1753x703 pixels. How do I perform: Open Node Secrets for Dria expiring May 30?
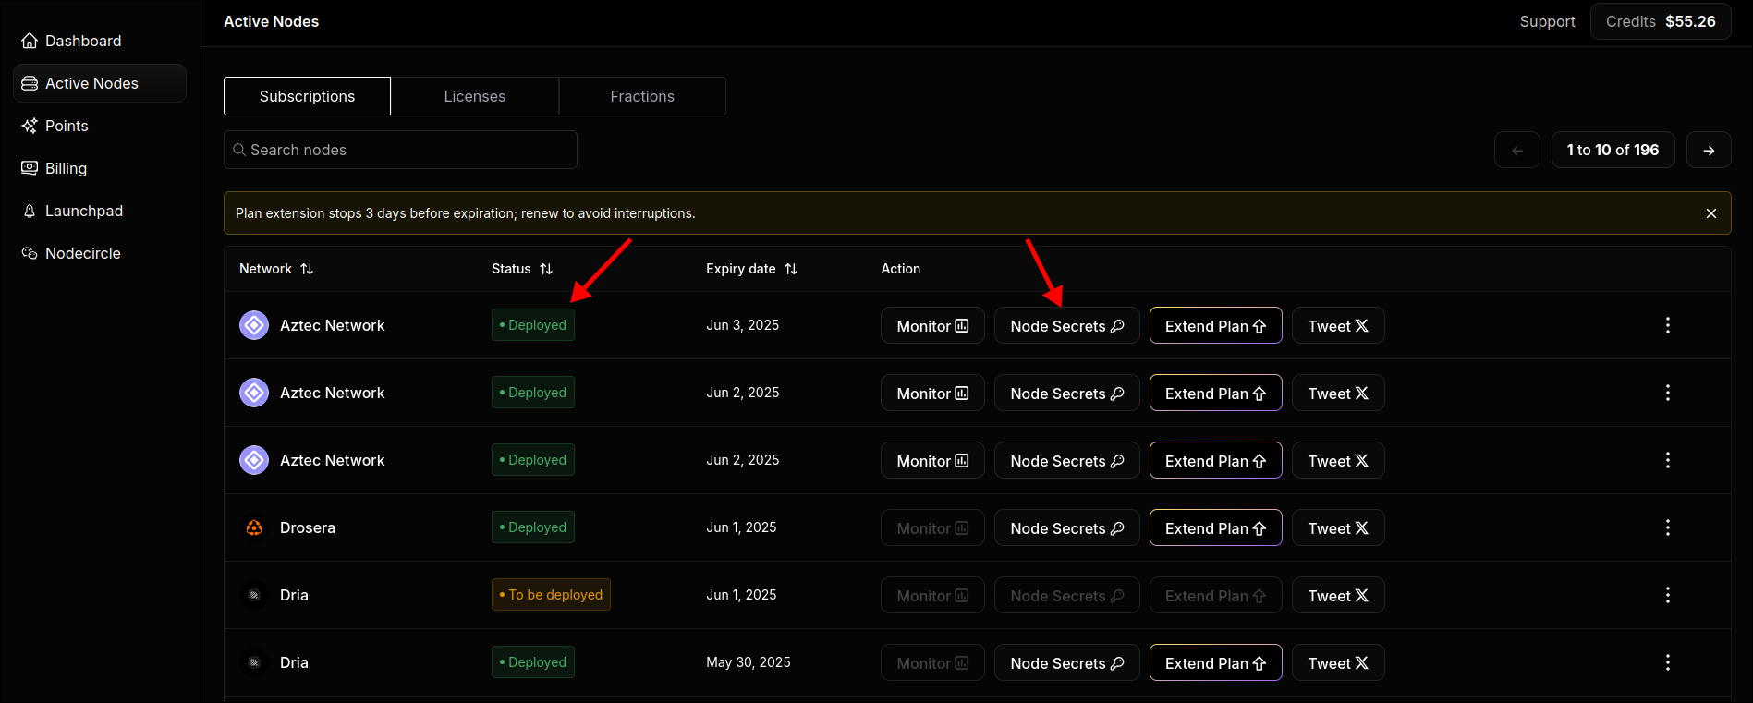point(1067,662)
